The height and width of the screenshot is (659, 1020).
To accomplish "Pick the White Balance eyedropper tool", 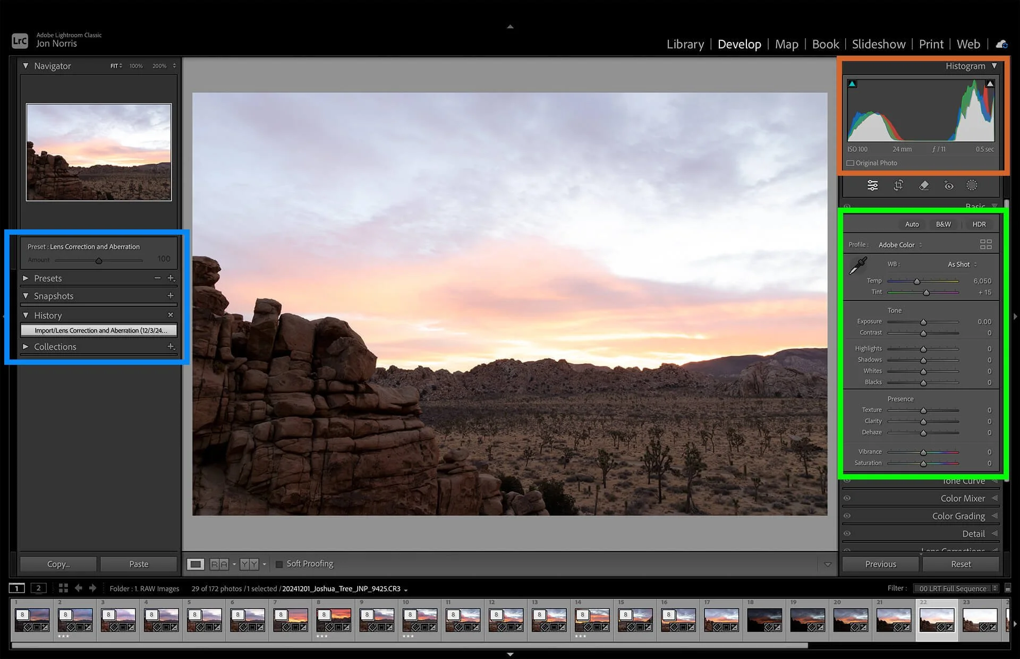I will 857,266.
